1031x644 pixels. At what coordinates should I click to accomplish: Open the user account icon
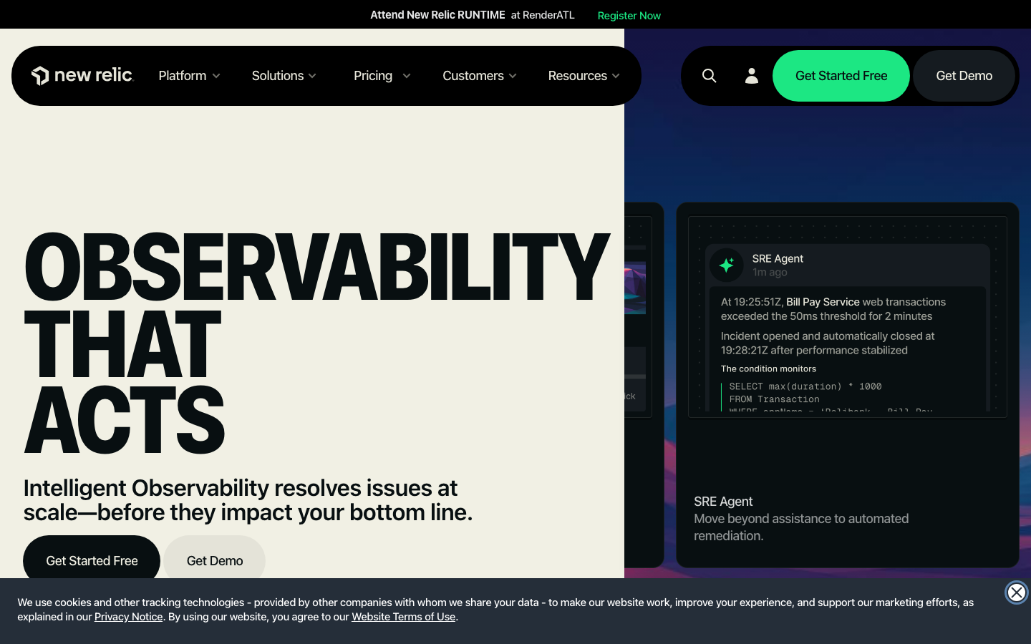click(751, 76)
